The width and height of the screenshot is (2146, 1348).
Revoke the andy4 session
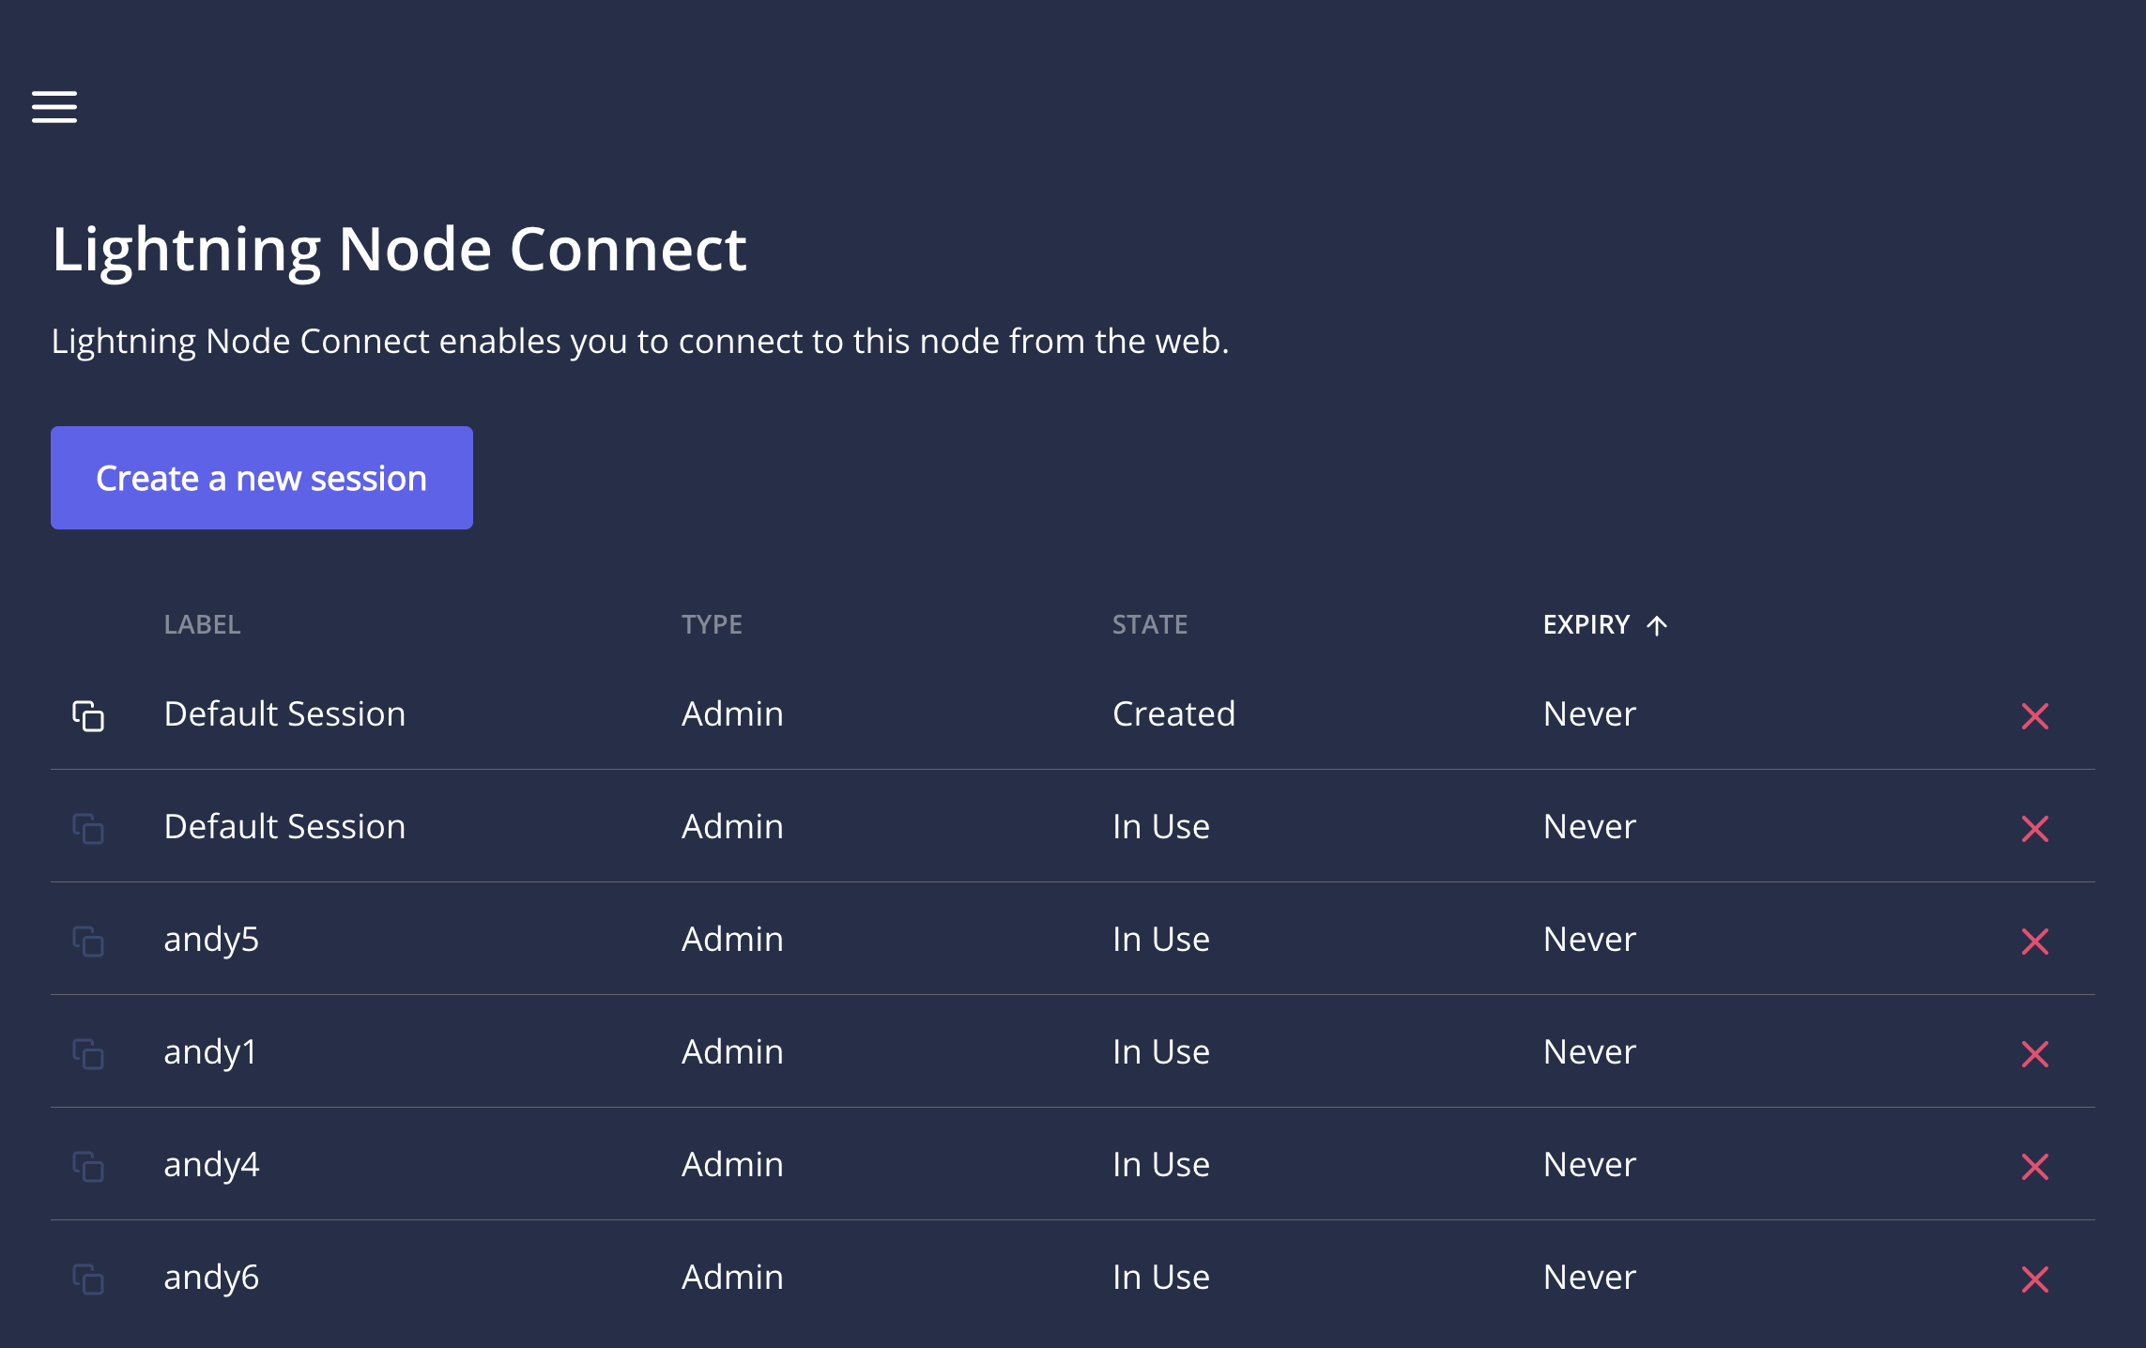2034,1167
